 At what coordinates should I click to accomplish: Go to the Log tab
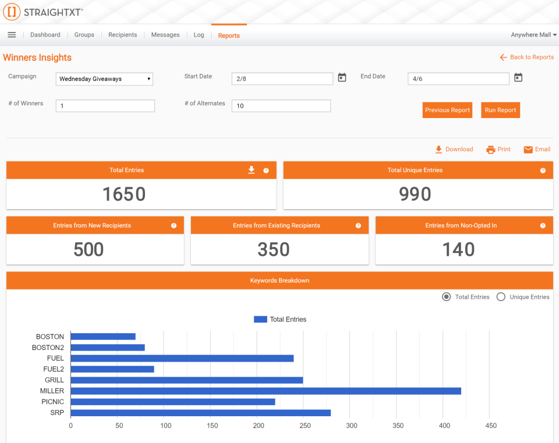point(199,34)
